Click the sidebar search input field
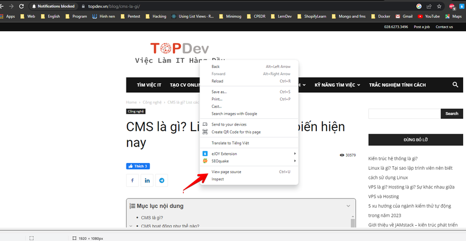The image size is (466, 241). point(404,114)
